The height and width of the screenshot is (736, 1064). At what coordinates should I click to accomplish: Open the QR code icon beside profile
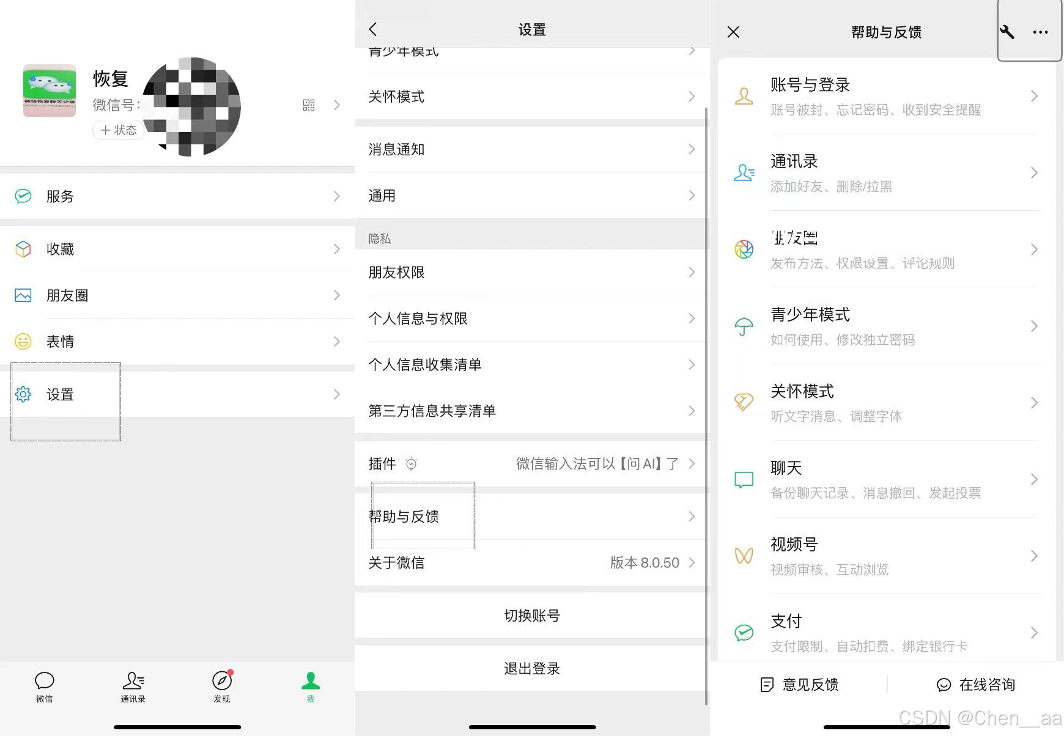click(309, 105)
